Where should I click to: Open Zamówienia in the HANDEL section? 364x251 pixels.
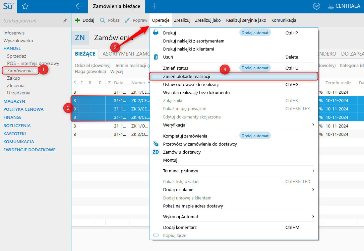pos(20,71)
